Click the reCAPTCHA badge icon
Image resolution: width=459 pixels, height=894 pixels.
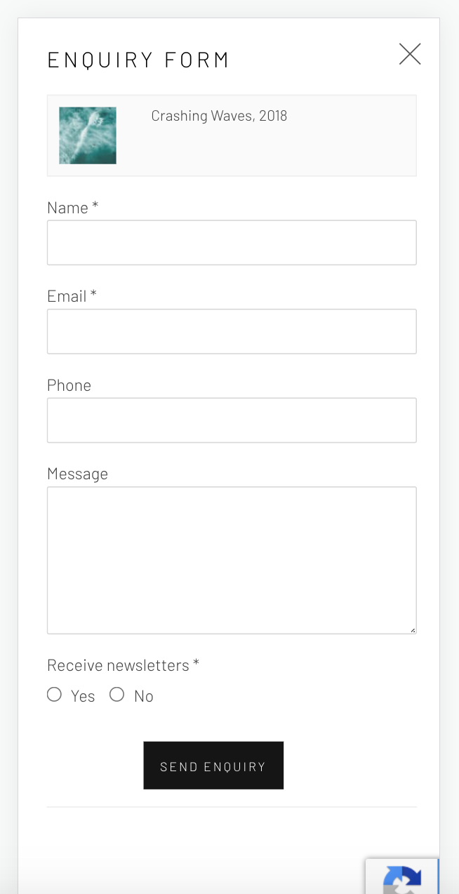point(402,880)
